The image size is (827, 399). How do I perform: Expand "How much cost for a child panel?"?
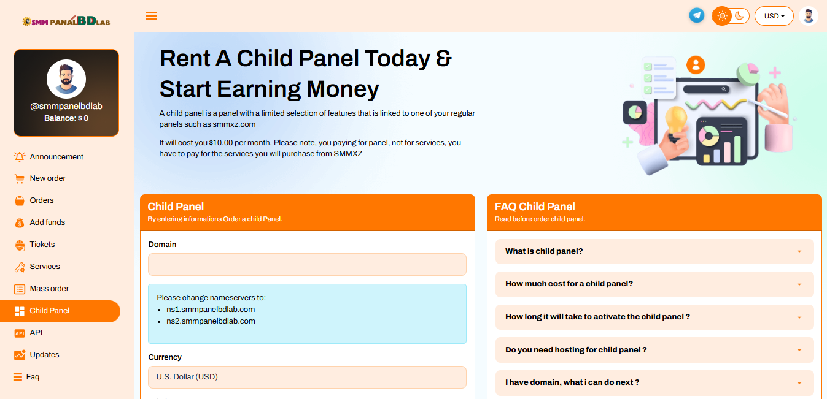[x=654, y=284]
